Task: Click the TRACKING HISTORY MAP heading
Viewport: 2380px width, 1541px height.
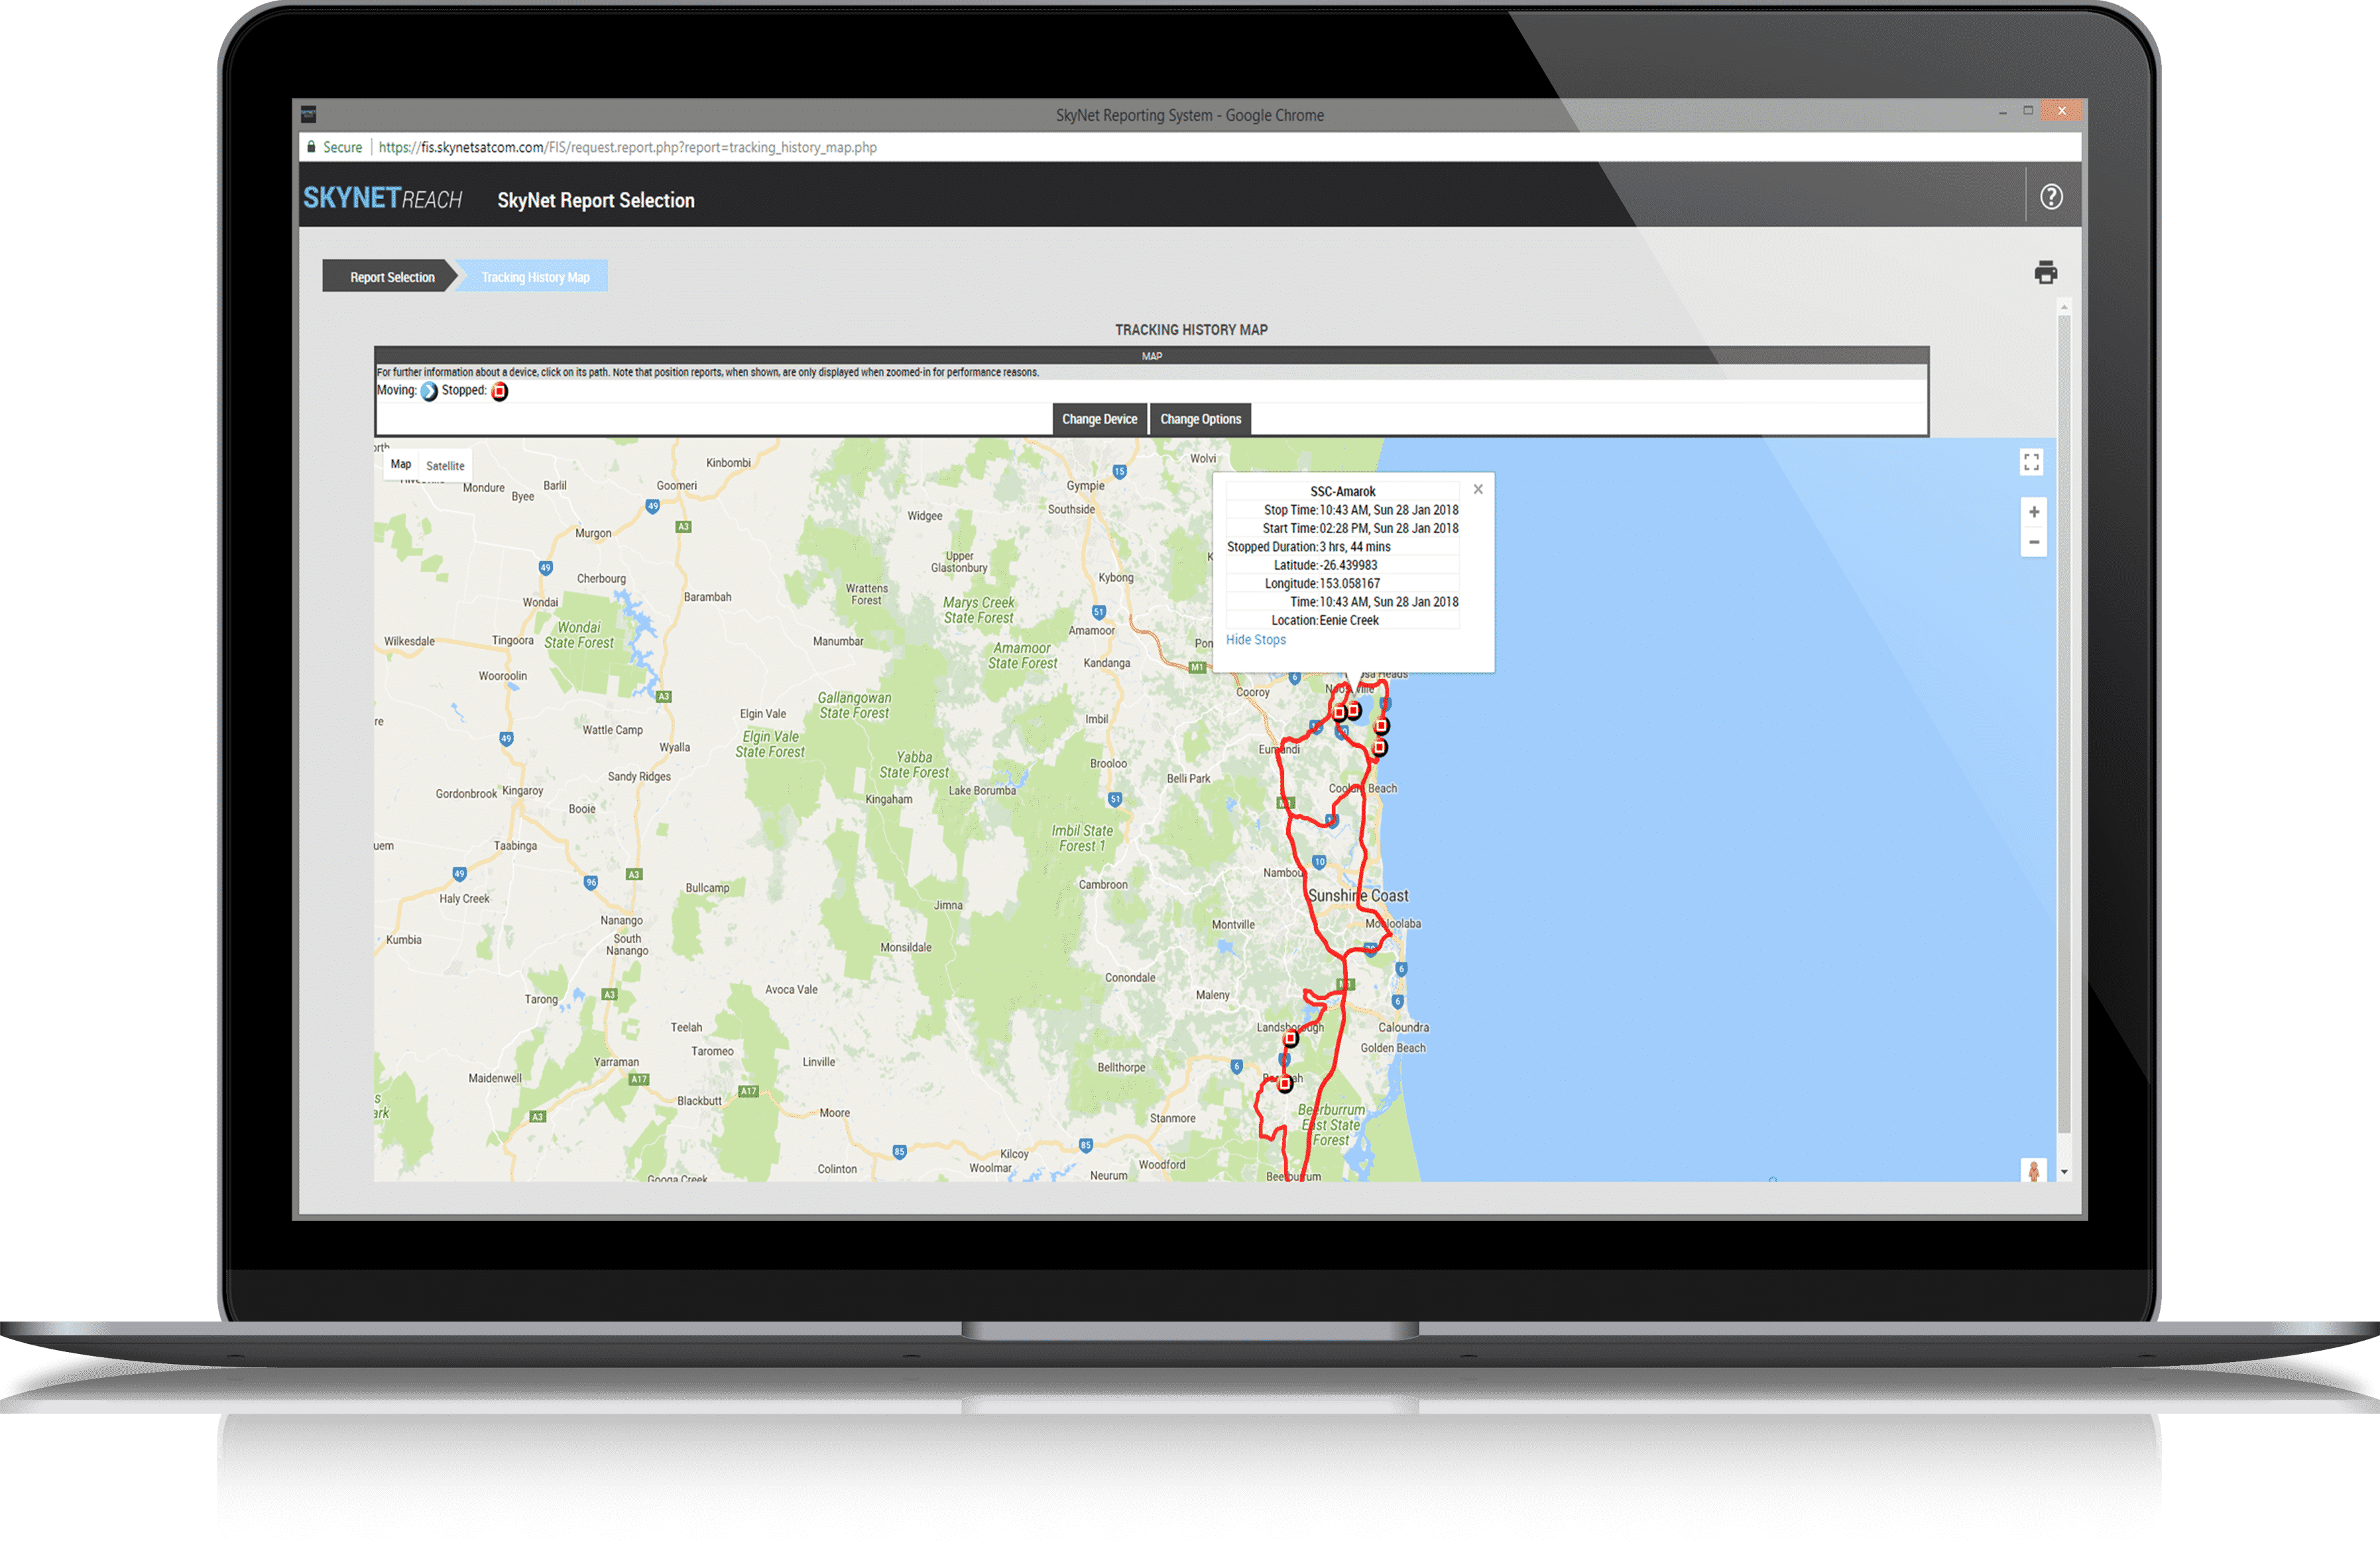Action: [1191, 330]
